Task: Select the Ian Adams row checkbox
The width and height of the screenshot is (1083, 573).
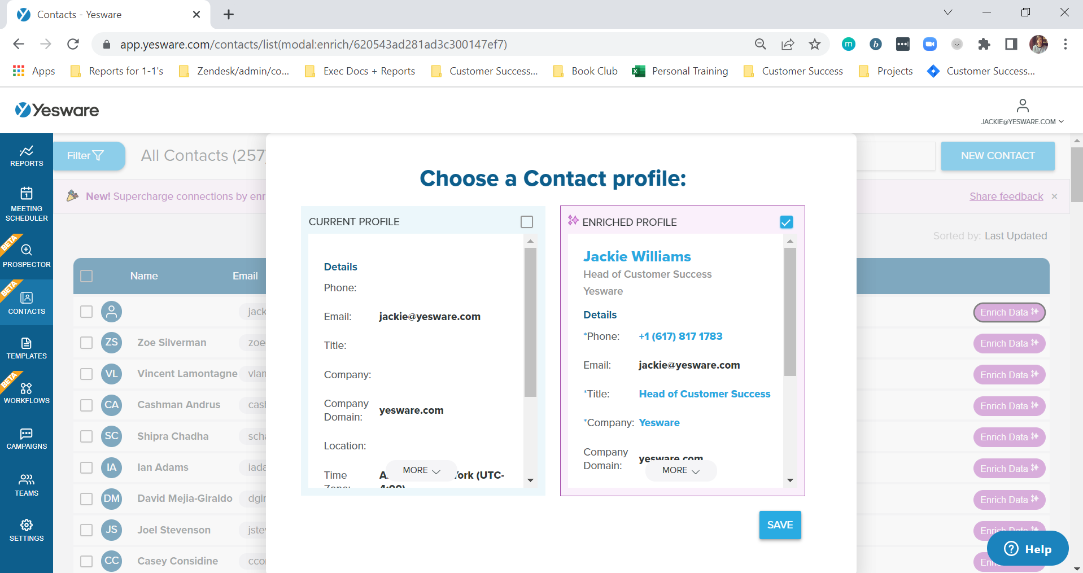Action: [x=86, y=467]
